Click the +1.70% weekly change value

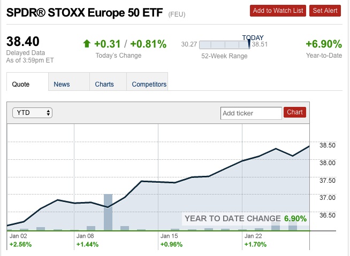click(x=255, y=244)
